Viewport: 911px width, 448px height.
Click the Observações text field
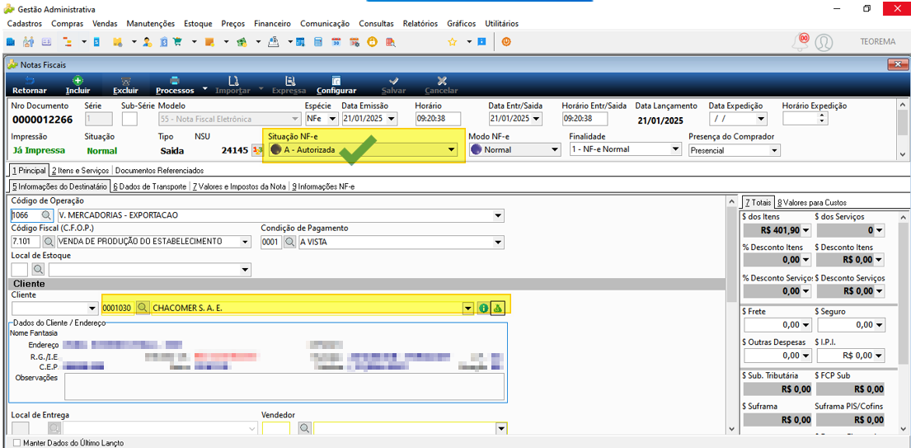[x=284, y=386]
